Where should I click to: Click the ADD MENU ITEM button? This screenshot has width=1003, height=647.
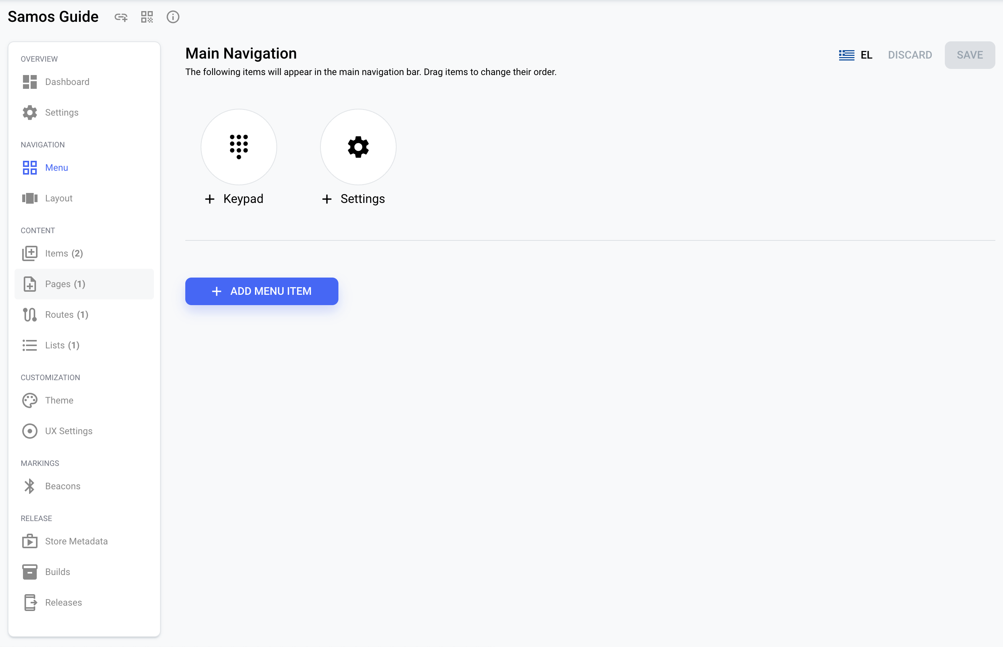pos(261,291)
